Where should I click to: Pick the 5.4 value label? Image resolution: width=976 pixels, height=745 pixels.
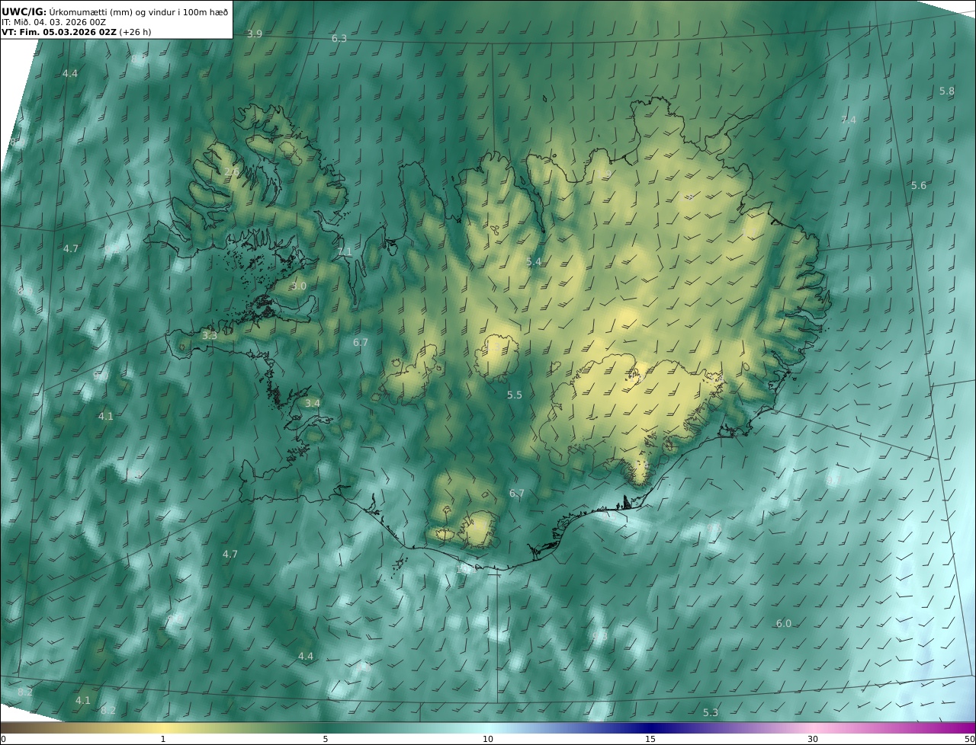534,262
